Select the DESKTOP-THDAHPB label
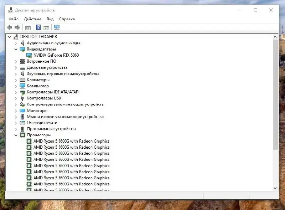 coord(38,37)
